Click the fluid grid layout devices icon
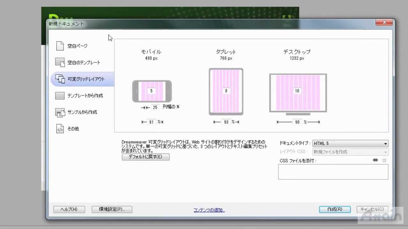Screen dimensions: 408x229 (x=60, y=79)
